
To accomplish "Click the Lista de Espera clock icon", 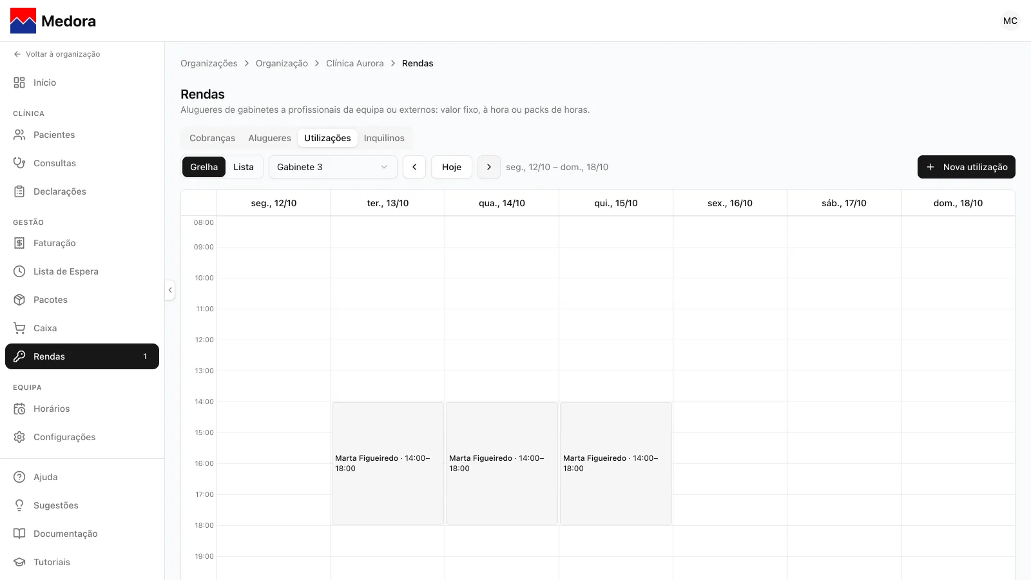I will coord(19,271).
